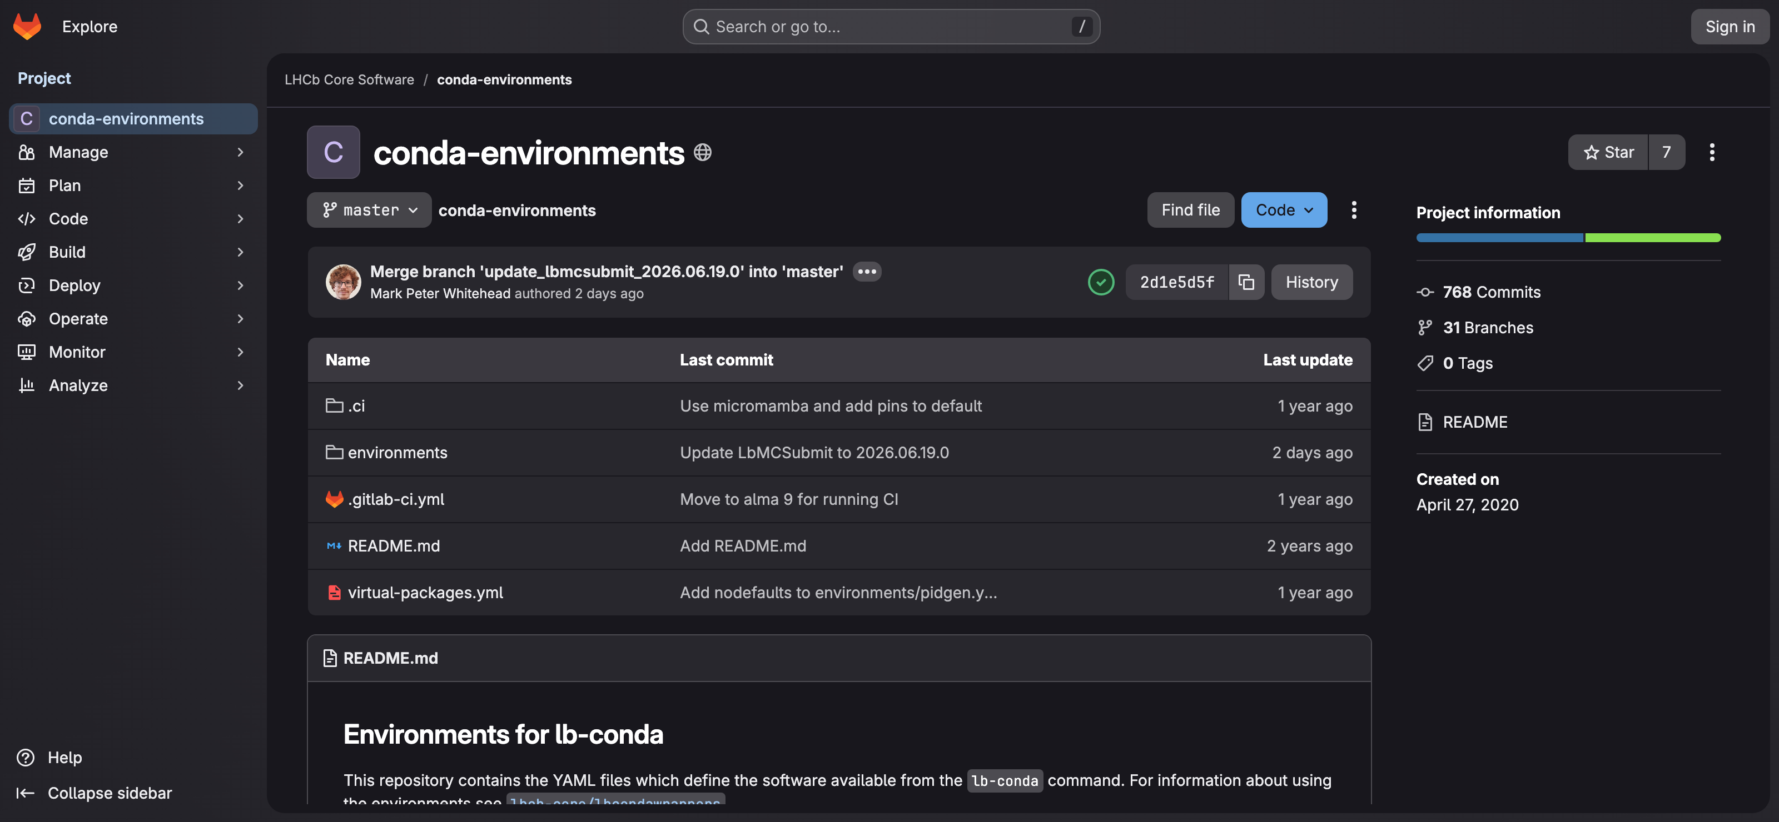This screenshot has height=822, width=1779.
Task: Click the Monitor sidebar icon
Action: click(x=26, y=352)
